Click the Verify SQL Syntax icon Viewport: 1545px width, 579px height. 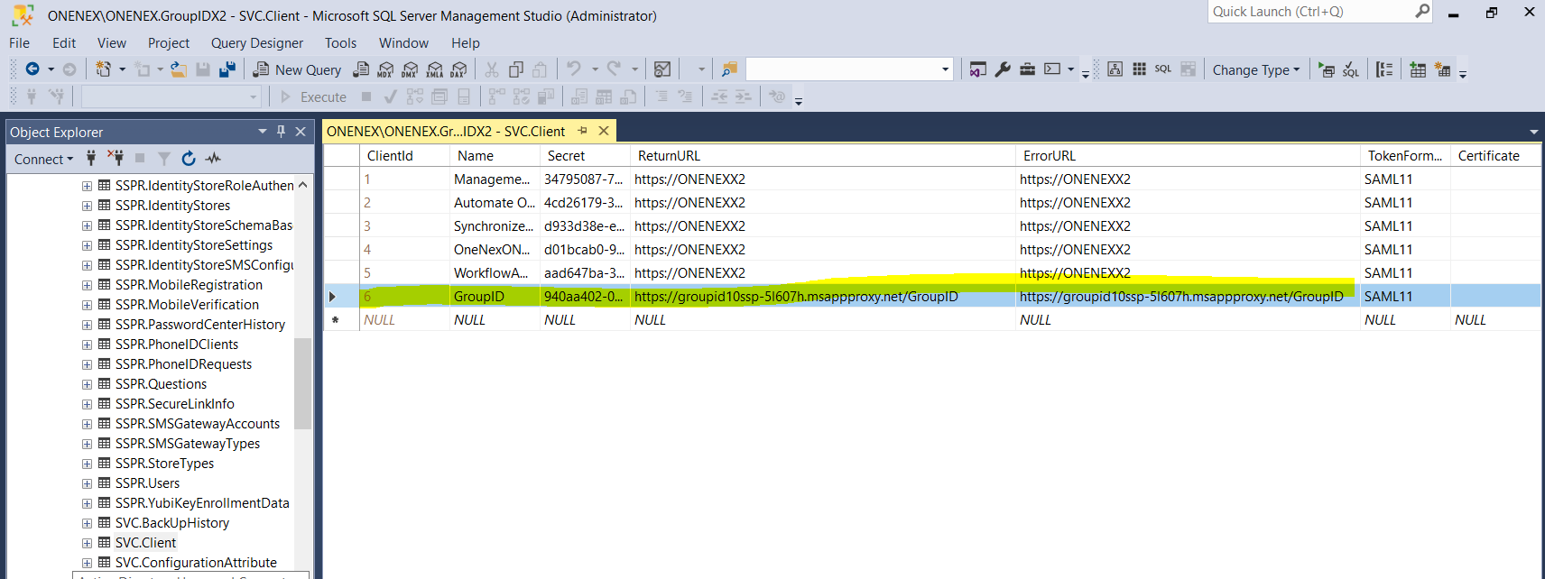(1351, 69)
